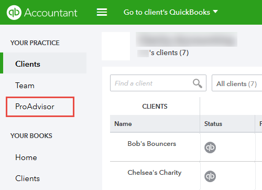Select Clients under Your Books
262x190 pixels.
[x=28, y=178]
